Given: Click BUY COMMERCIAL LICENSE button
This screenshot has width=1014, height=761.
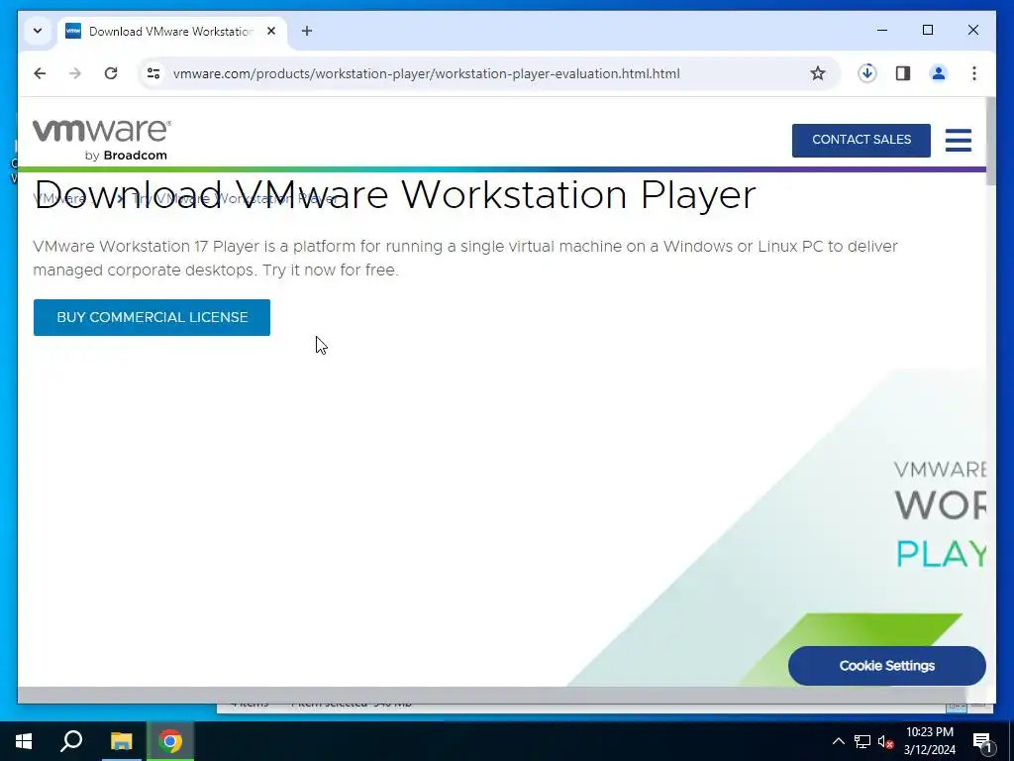Looking at the screenshot, I should [x=152, y=318].
